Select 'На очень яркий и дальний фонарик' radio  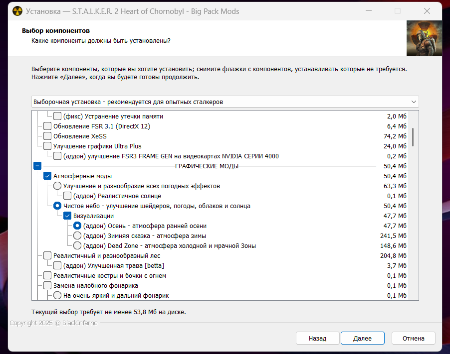(x=57, y=296)
